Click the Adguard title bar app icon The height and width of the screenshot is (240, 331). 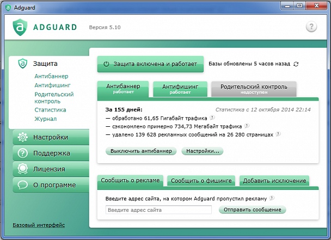coord(8,8)
